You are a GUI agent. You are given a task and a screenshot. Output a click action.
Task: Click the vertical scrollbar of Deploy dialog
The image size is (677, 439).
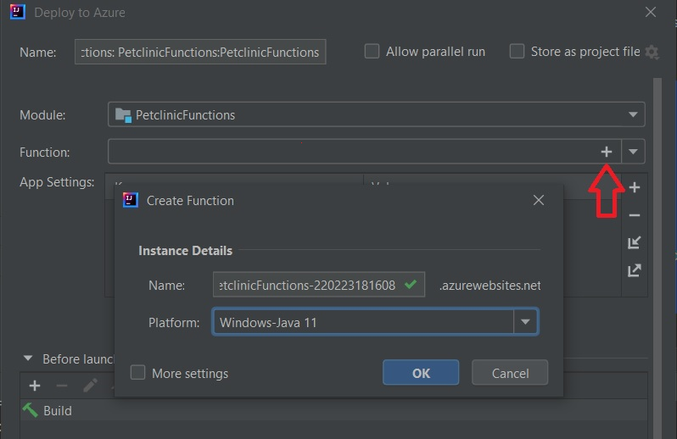click(657, 258)
